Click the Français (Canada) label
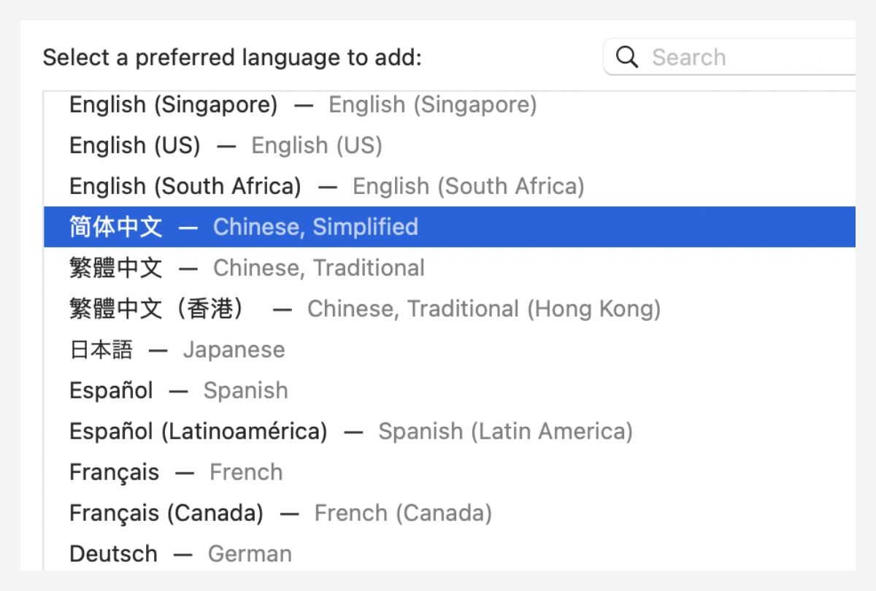 click(x=166, y=513)
